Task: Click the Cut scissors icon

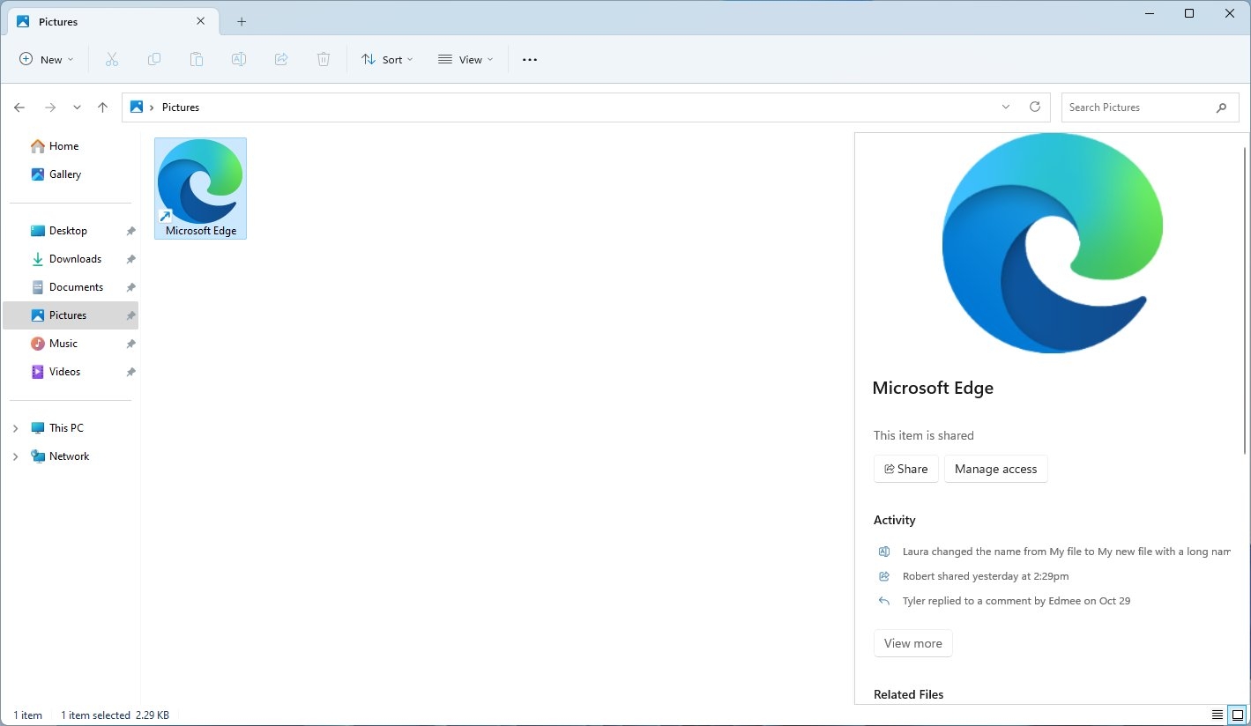Action: click(x=111, y=59)
